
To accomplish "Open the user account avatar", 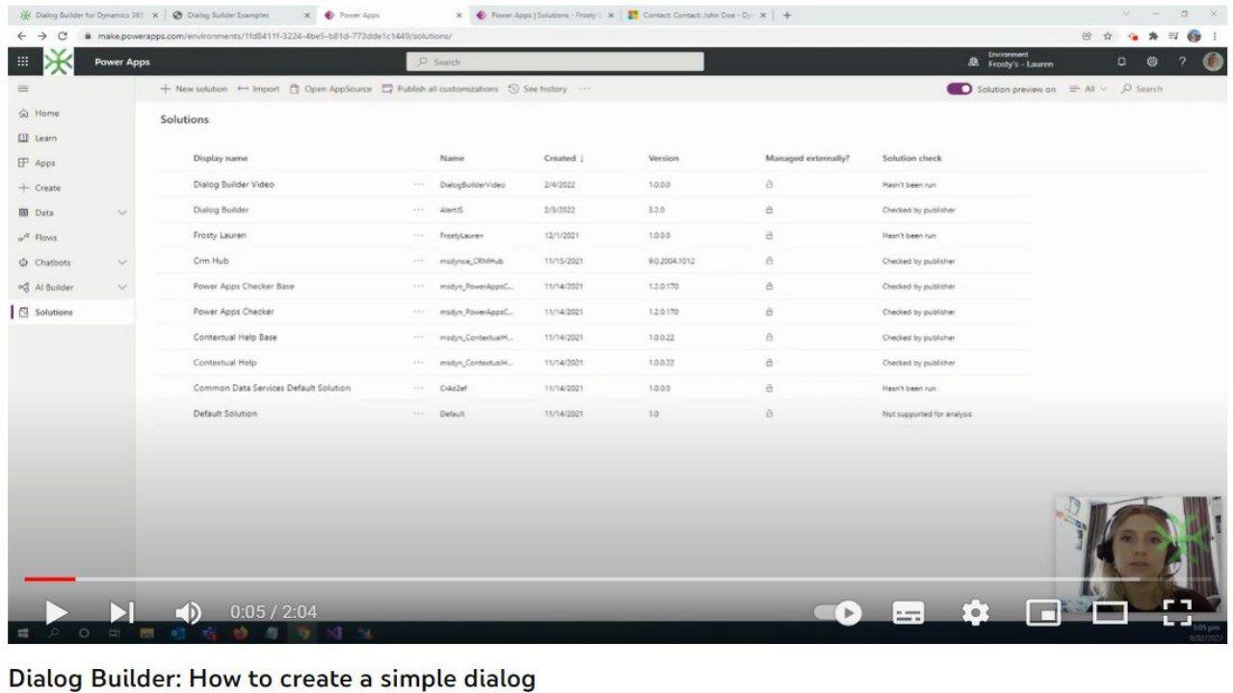I will (x=1213, y=62).
